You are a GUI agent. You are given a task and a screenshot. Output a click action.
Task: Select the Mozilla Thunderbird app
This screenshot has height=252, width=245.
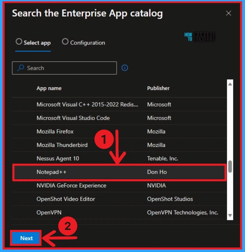coord(119,145)
